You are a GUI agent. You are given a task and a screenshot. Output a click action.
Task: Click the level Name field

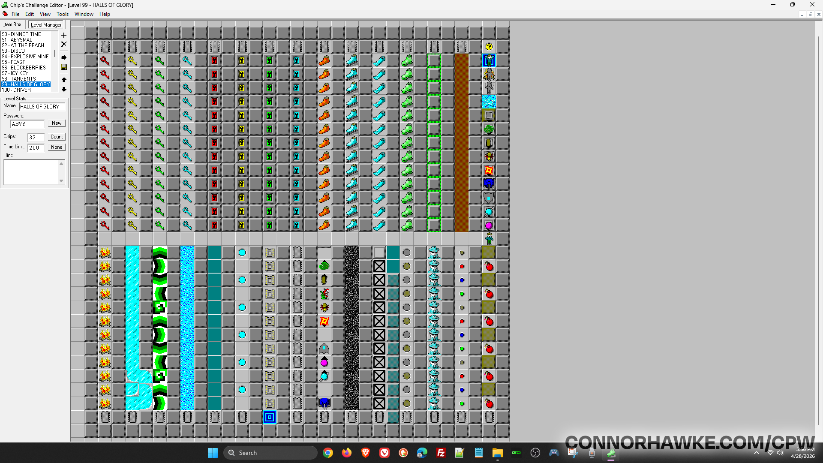tap(42, 107)
